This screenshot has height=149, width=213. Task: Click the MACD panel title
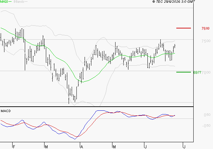pyautogui.click(x=6, y=111)
